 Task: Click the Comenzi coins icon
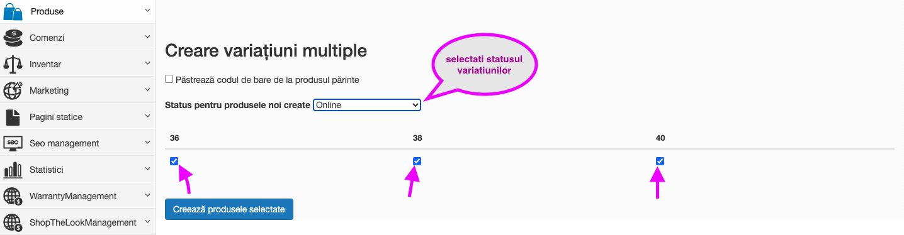click(13, 38)
